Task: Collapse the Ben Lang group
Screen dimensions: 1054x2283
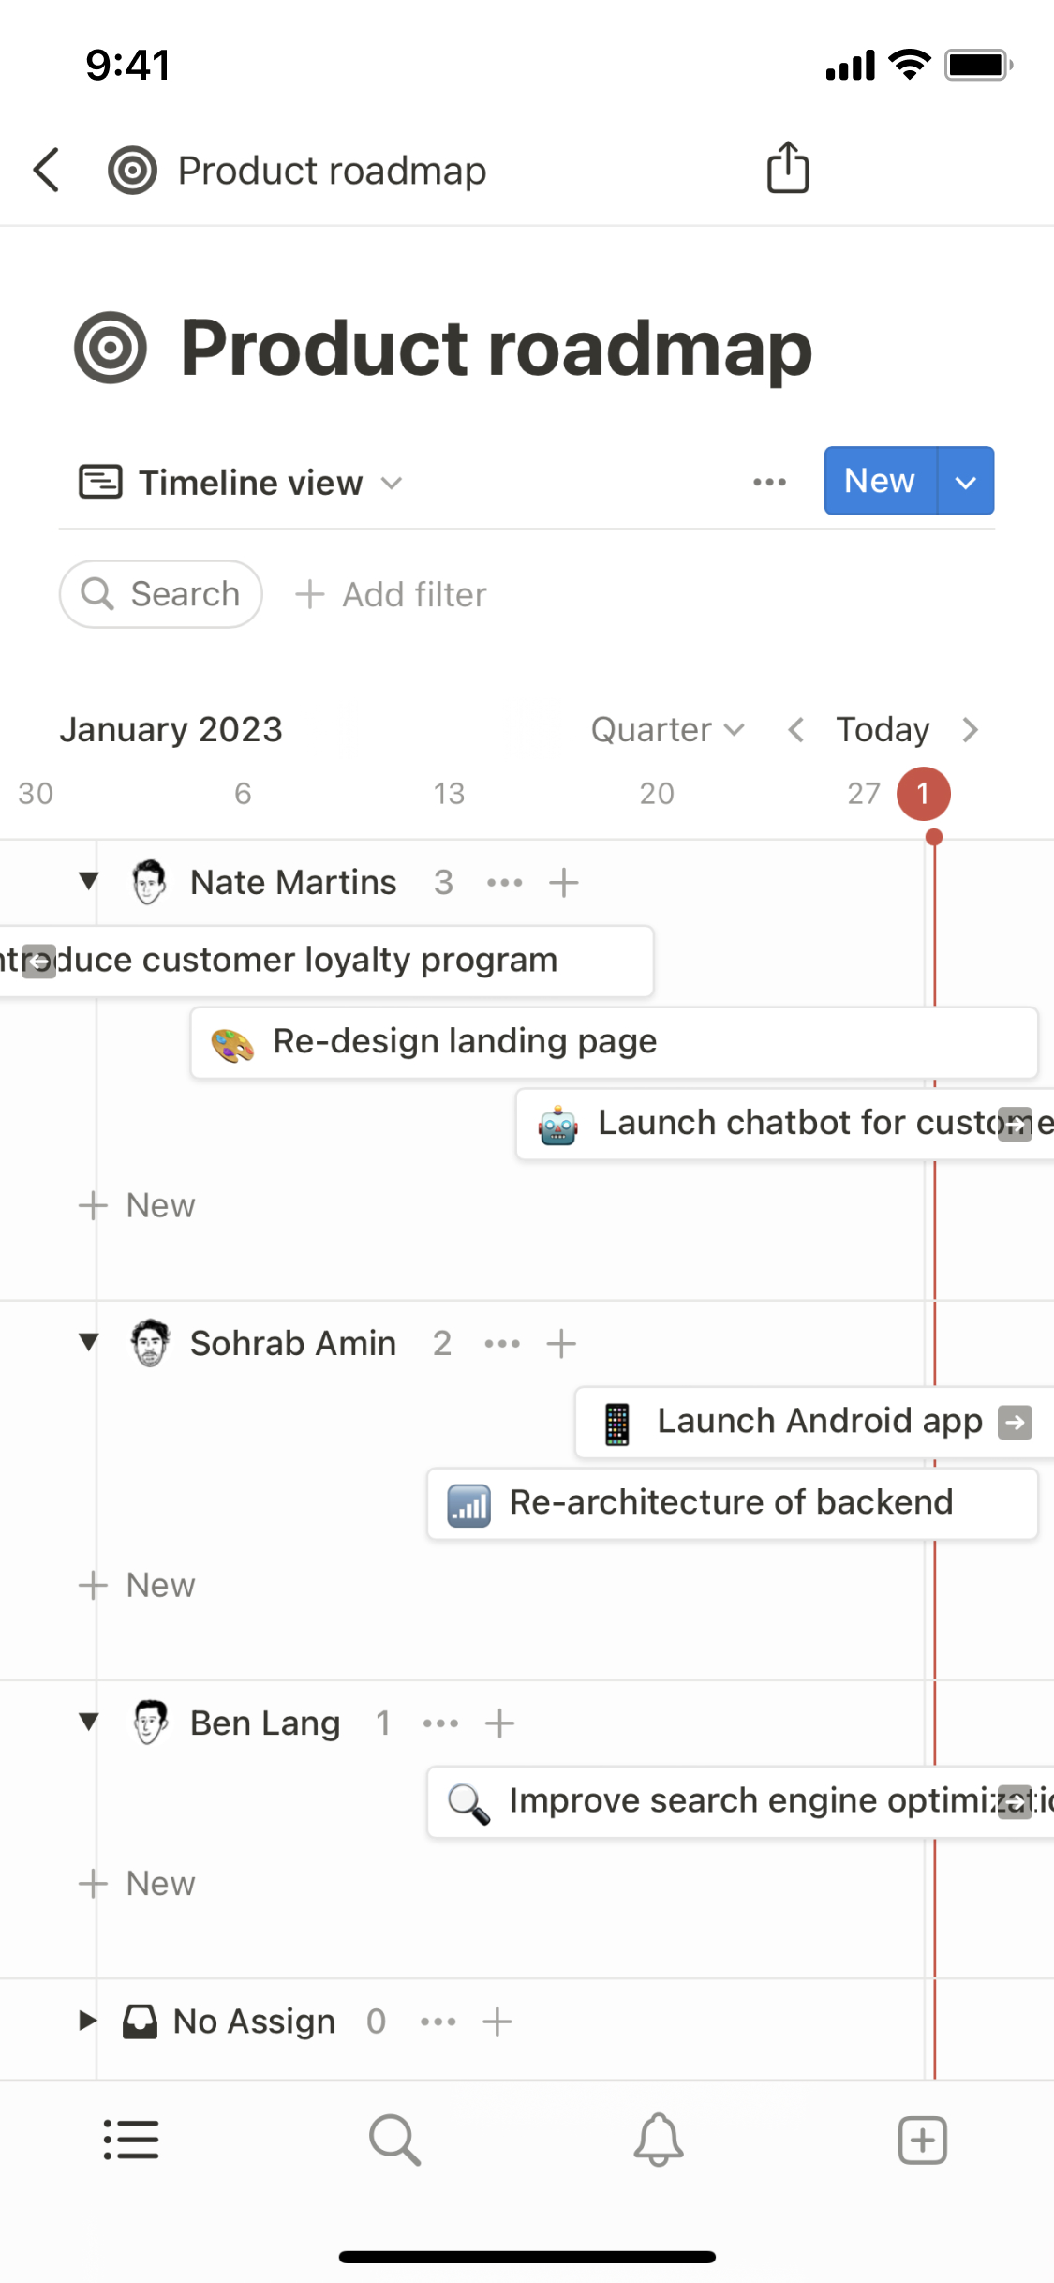Action: point(89,1722)
